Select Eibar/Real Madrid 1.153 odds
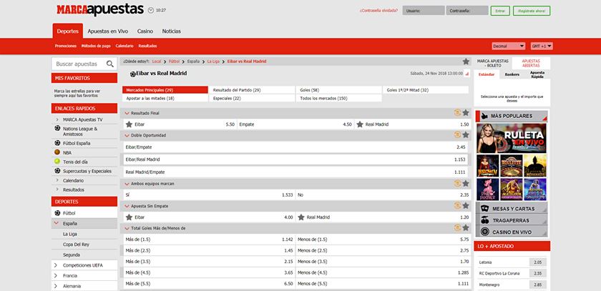The image size is (601, 291). [295, 159]
